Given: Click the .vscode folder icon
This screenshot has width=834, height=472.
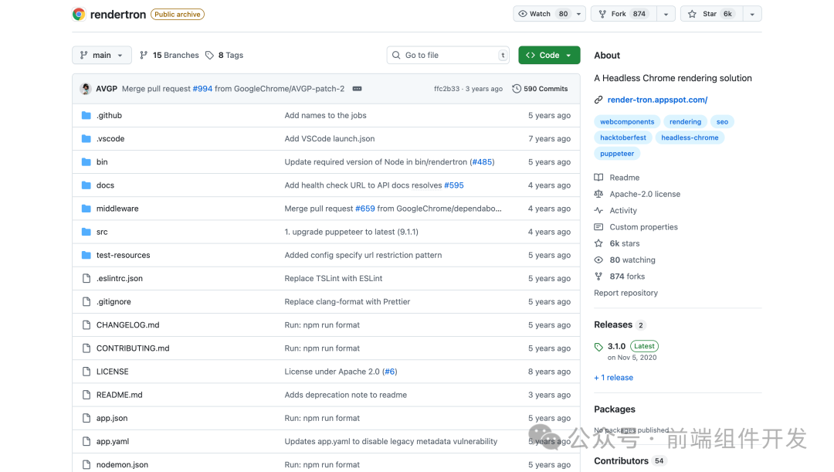Looking at the screenshot, I should click(86, 139).
